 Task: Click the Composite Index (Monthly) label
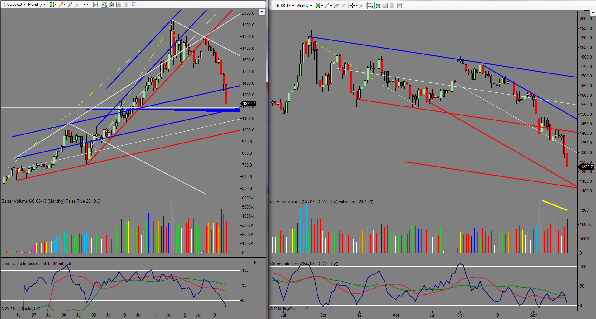click(36, 263)
